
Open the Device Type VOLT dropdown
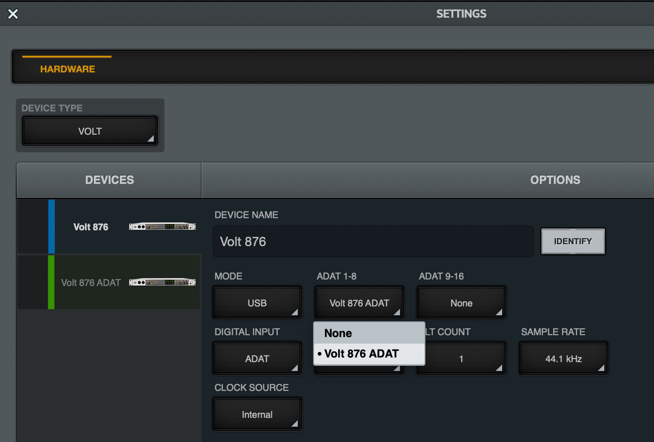pyautogui.click(x=90, y=131)
